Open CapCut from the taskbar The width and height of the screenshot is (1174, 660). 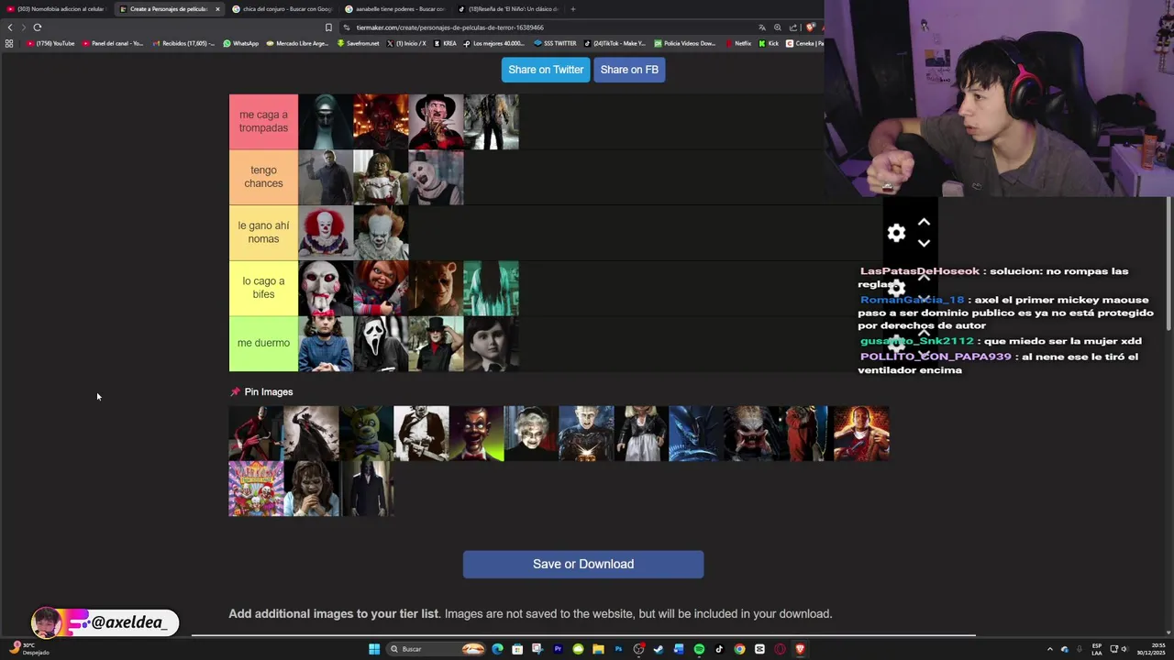(759, 649)
